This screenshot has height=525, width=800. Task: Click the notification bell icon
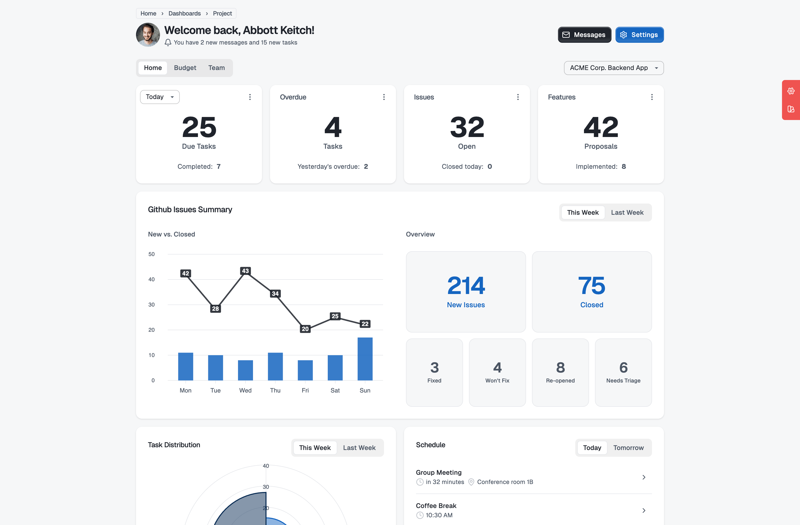(168, 42)
